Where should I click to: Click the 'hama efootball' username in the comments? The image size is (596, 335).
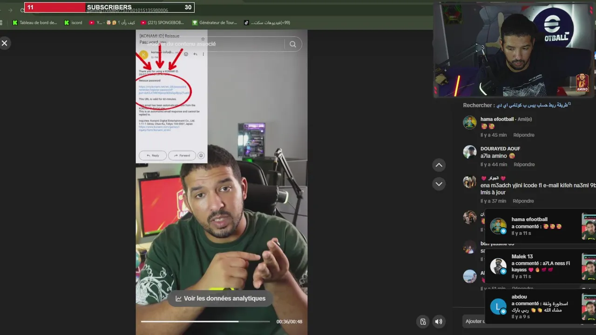(497, 119)
